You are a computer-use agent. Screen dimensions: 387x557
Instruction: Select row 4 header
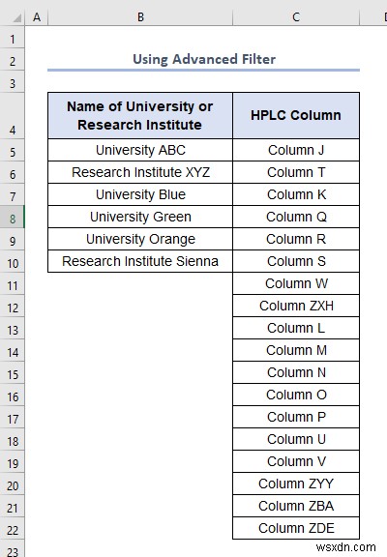[12, 116]
